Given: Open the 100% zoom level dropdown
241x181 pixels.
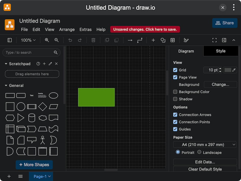Looking at the screenshot, I should click(x=28, y=40).
